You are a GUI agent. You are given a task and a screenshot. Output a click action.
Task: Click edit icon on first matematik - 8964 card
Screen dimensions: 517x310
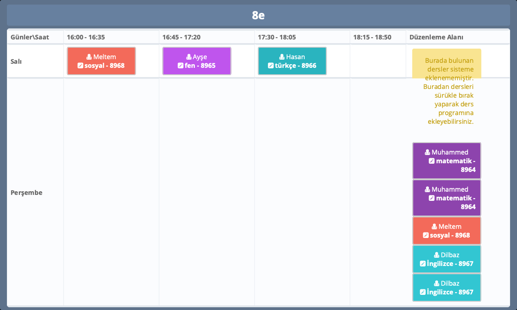pos(432,161)
